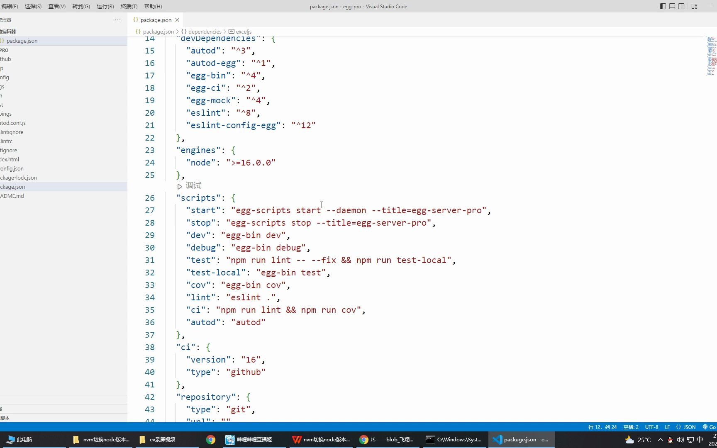Open WPS nvm切换node版本 document in taskbar
Viewport: 717px width, 448px height.
coord(321,440)
